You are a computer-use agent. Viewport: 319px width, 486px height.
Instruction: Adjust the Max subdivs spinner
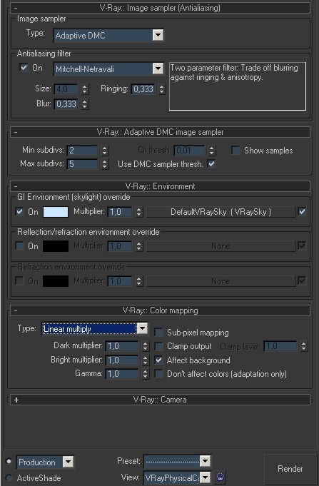[104, 164]
